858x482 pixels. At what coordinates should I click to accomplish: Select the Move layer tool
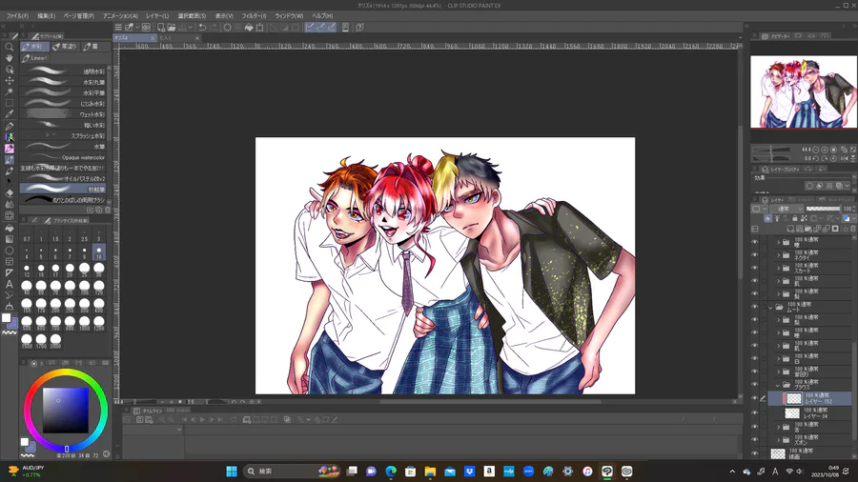(x=10, y=80)
